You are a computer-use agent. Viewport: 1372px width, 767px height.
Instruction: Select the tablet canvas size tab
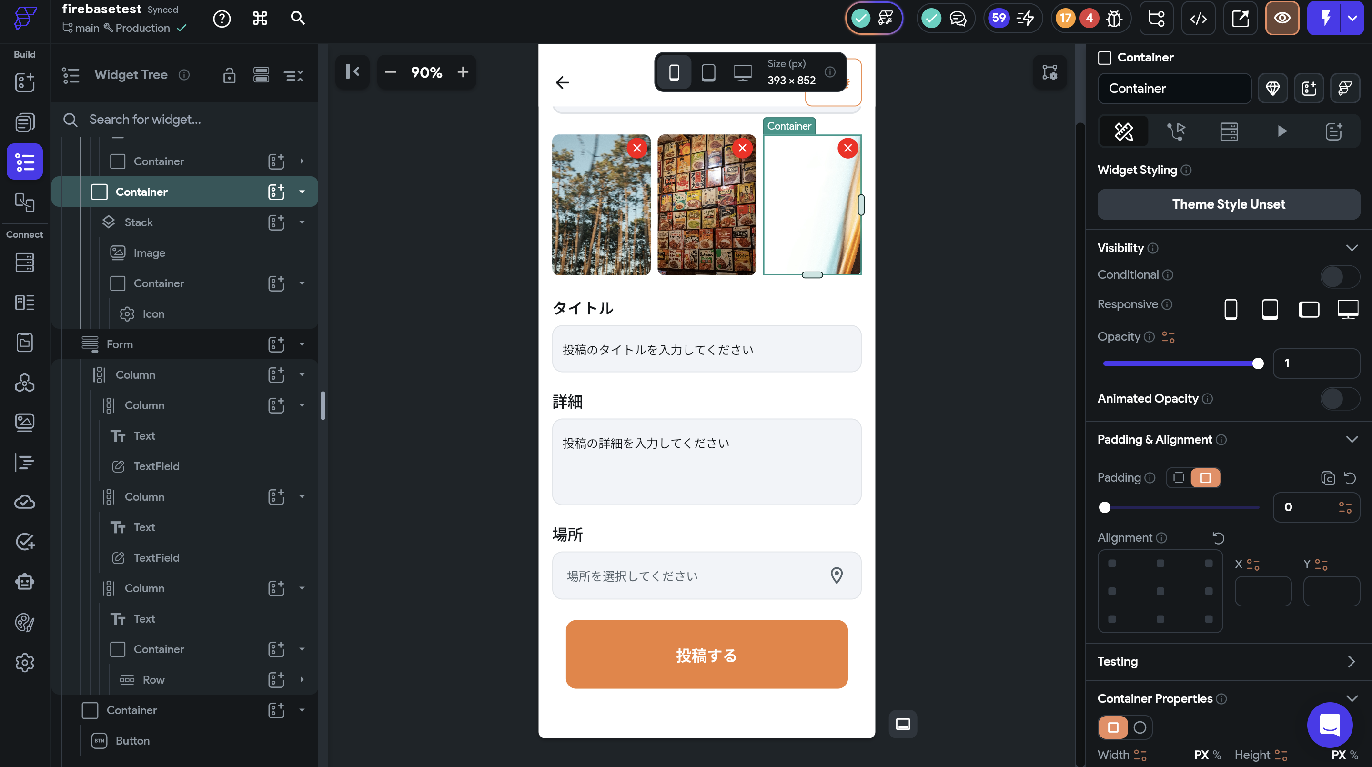click(x=708, y=72)
